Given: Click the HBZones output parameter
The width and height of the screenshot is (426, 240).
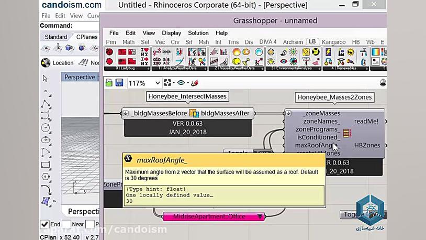Looking at the screenshot, I should point(367,145).
